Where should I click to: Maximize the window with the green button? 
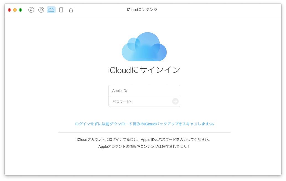tap(20, 10)
